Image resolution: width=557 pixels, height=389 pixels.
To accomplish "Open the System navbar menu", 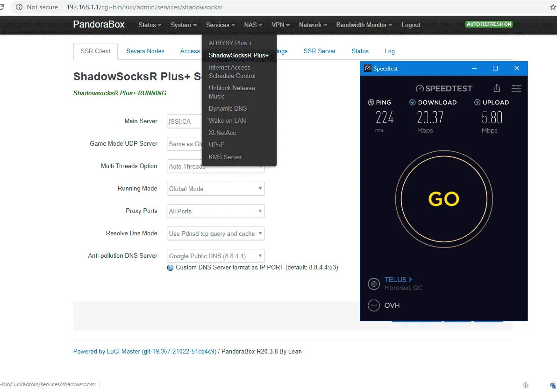I will (x=183, y=25).
